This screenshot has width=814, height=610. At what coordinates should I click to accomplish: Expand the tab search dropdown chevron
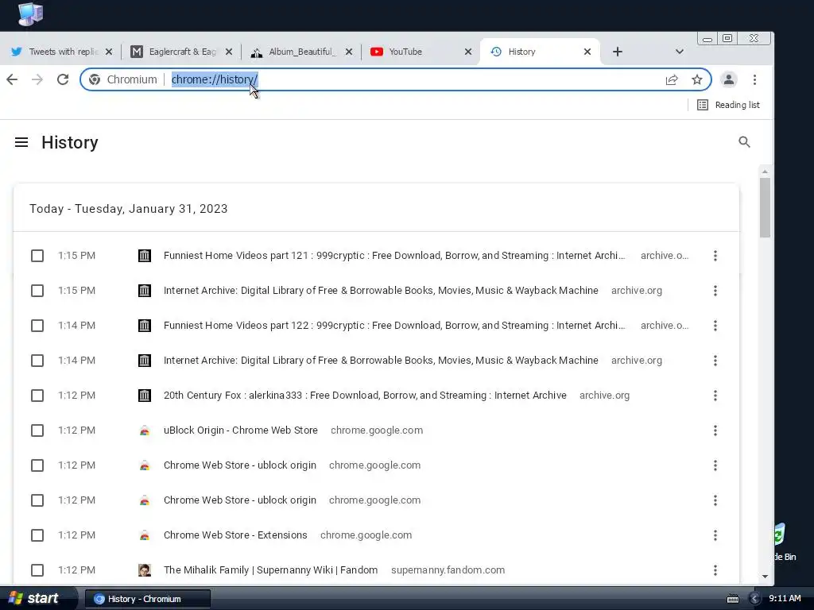tap(679, 52)
